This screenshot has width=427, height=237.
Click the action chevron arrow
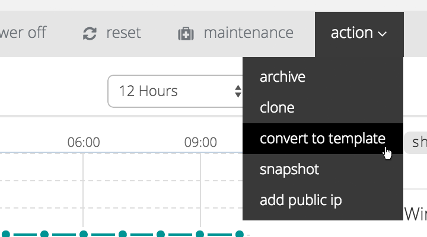coord(383,34)
